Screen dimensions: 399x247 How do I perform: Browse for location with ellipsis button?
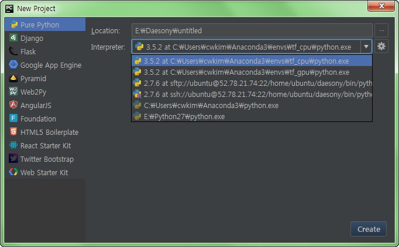pos(381,30)
